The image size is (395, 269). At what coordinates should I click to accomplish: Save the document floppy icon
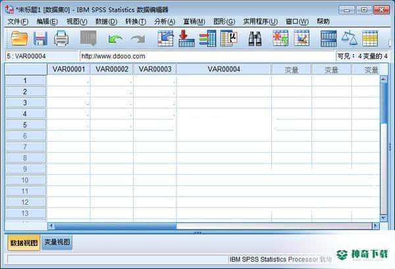[x=40, y=38]
